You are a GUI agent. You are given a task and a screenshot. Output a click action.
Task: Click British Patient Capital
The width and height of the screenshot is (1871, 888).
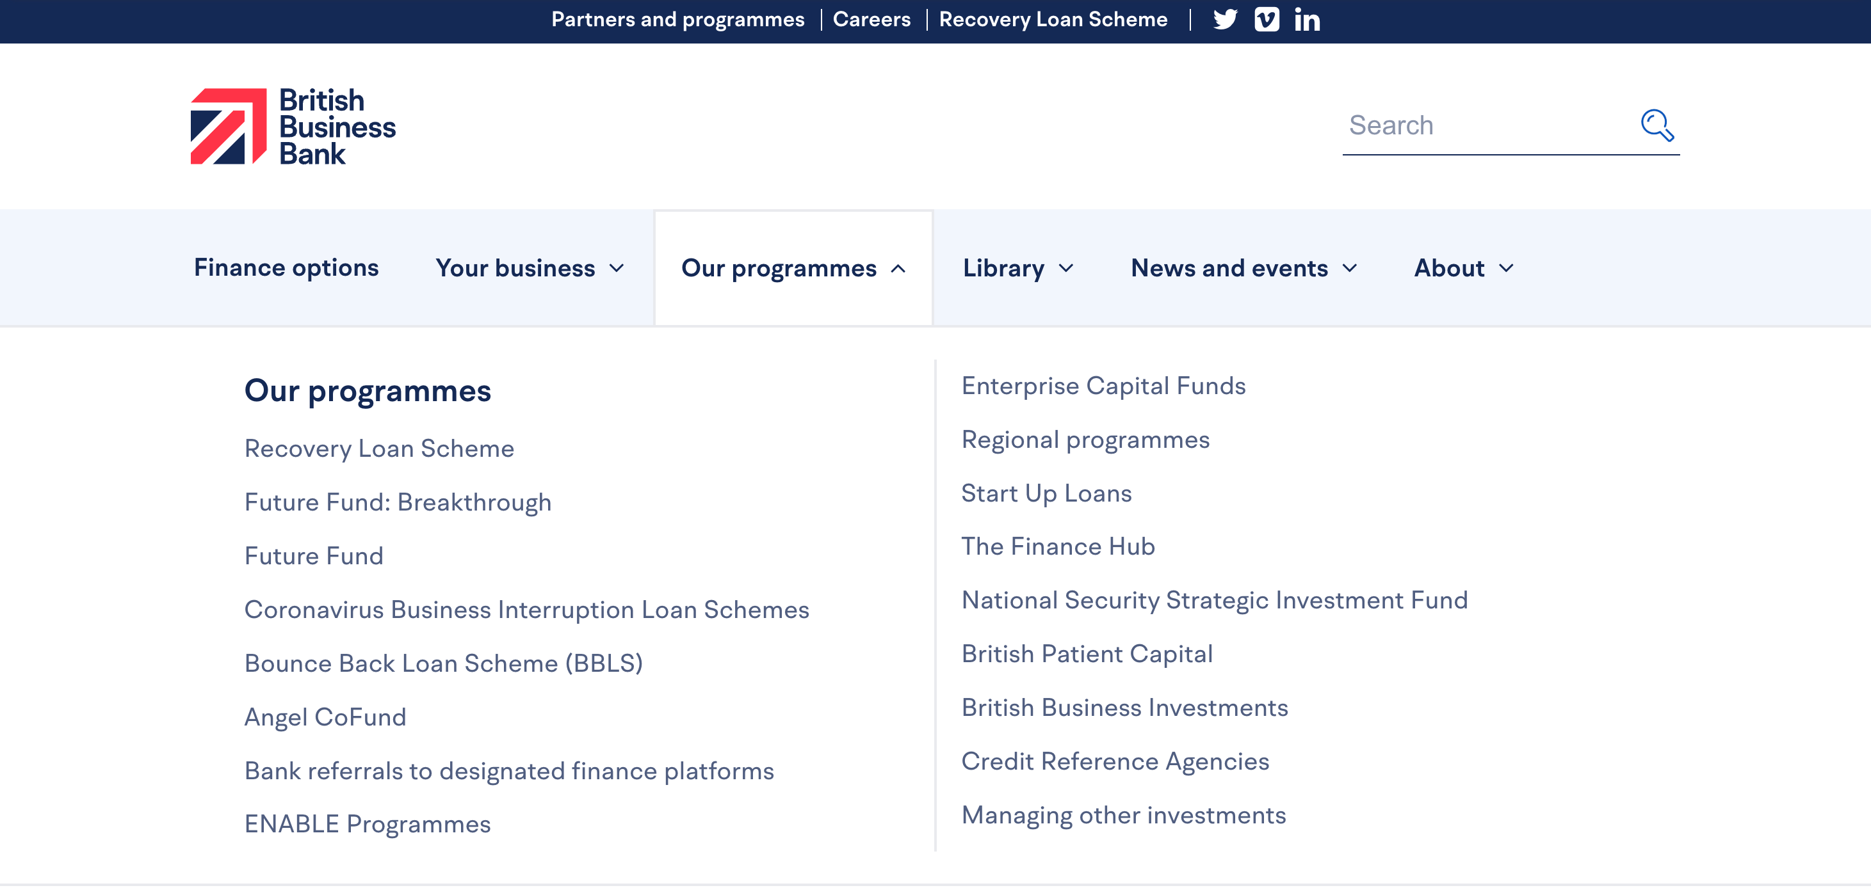1087,653
